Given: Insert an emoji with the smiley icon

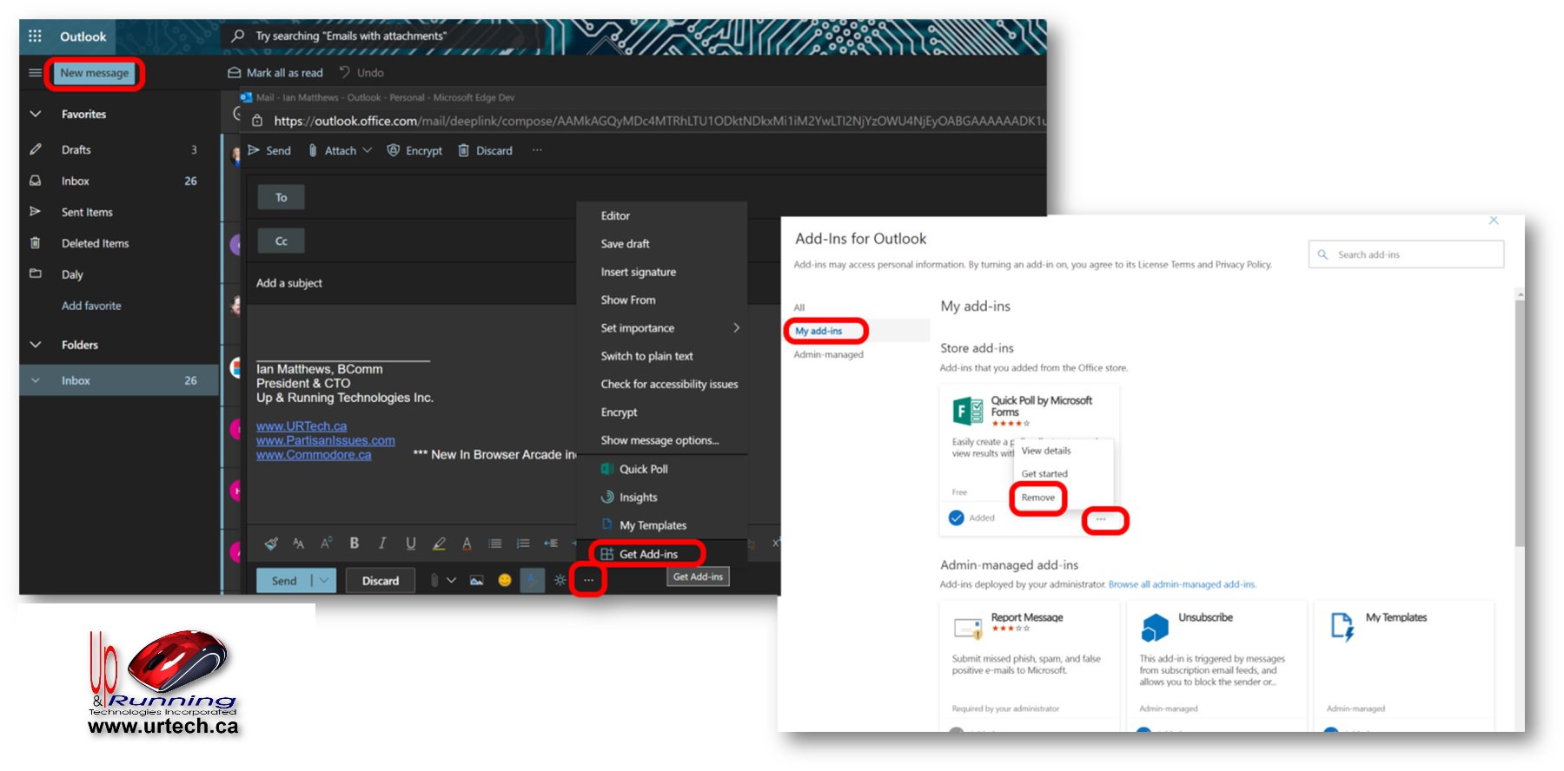Looking at the screenshot, I should tap(504, 580).
